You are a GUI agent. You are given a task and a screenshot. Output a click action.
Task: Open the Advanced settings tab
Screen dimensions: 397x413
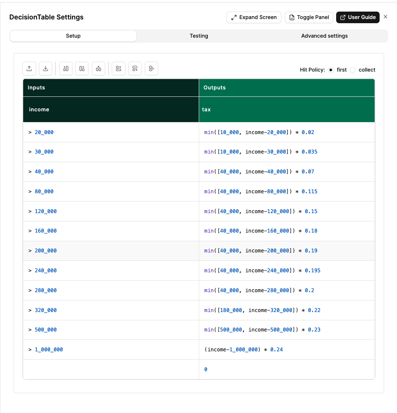[x=325, y=36]
